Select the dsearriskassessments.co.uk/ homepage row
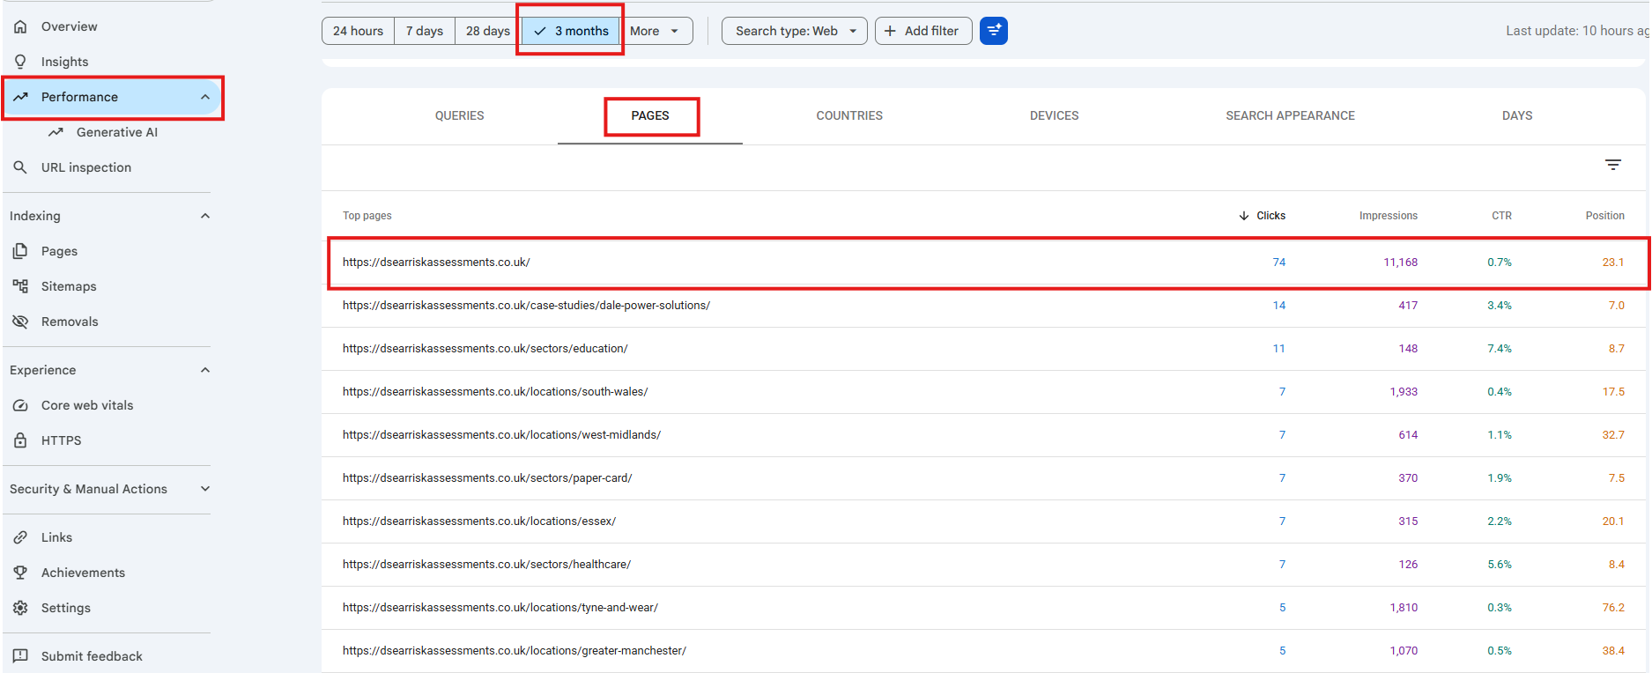1652x673 pixels. coord(983,263)
